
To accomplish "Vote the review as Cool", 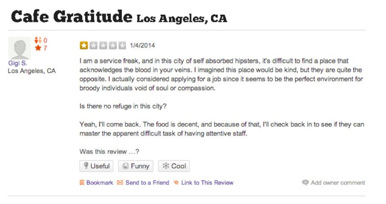I will (174, 166).
